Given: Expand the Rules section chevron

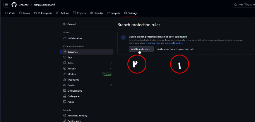Looking at the screenshot, I should click(110, 63).
